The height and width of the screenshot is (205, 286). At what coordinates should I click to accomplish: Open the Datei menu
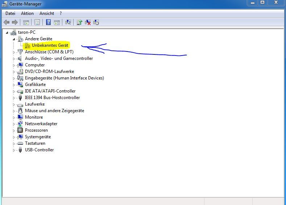tap(10, 13)
